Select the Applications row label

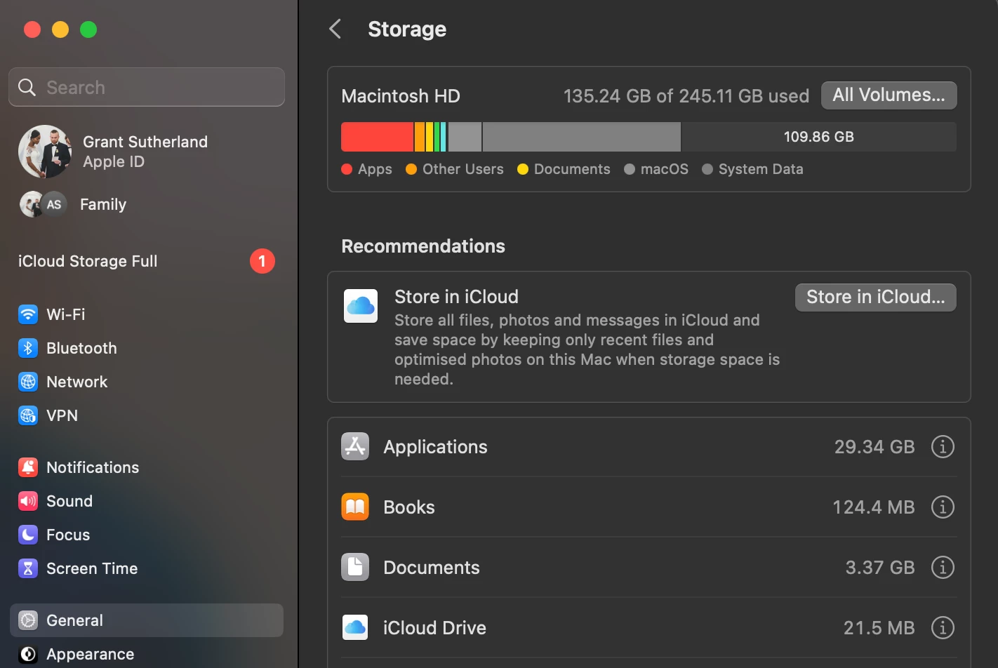pos(435,447)
